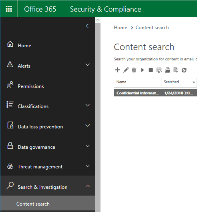
Task: Click the plus icon for new search
Action: [117, 70]
